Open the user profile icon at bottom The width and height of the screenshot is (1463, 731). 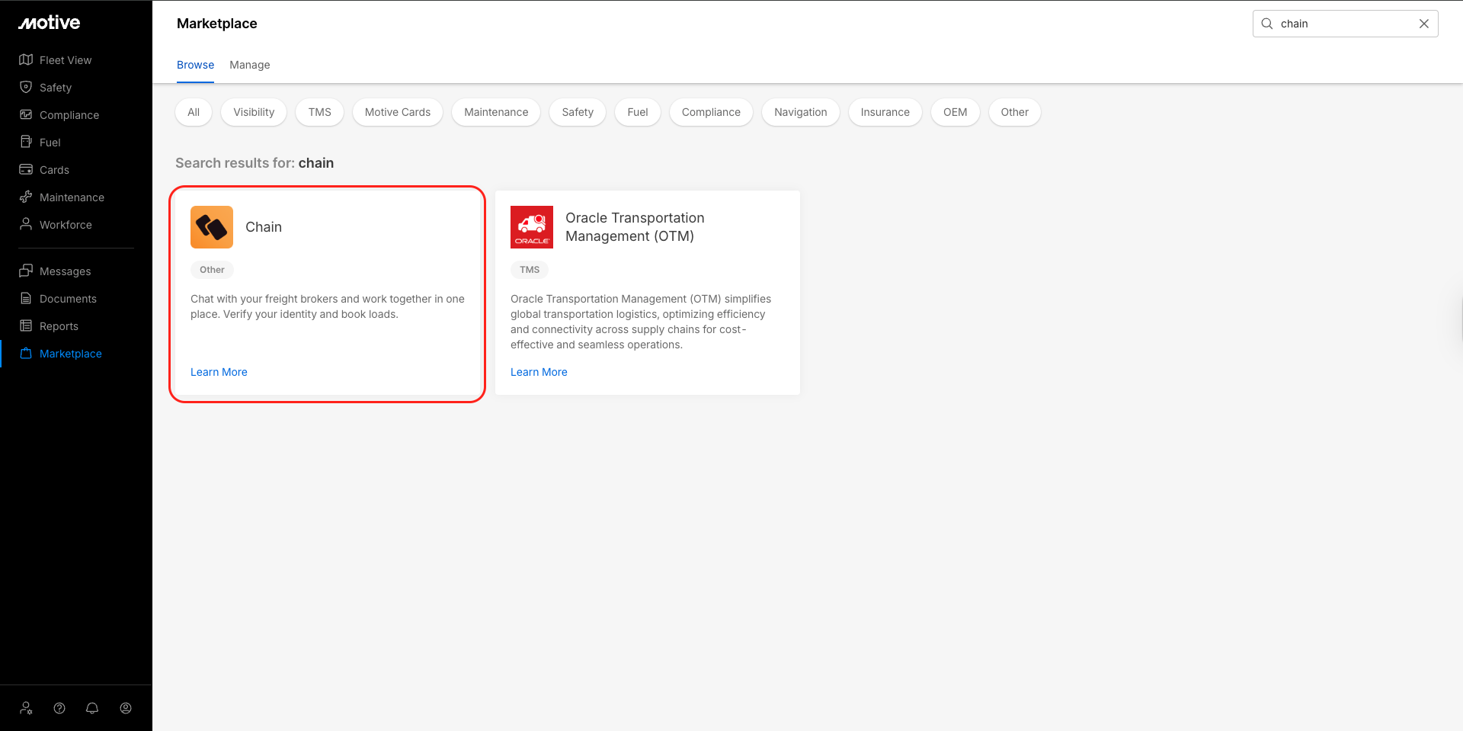pyautogui.click(x=126, y=708)
